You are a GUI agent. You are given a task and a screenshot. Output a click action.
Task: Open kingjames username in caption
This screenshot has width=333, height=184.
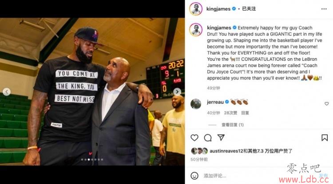click(x=219, y=28)
